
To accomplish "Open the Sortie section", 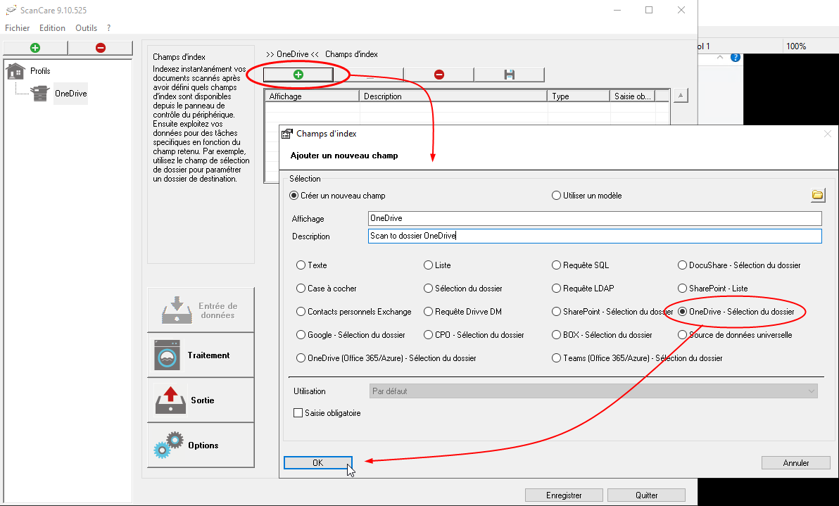I will tap(201, 400).
